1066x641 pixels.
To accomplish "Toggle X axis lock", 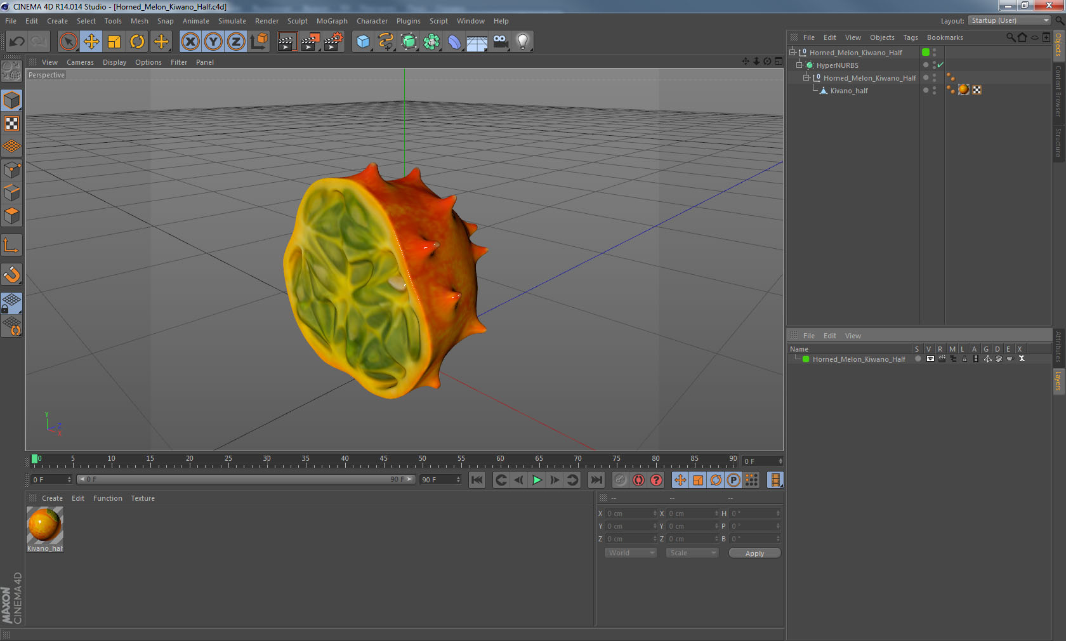I will tap(190, 42).
